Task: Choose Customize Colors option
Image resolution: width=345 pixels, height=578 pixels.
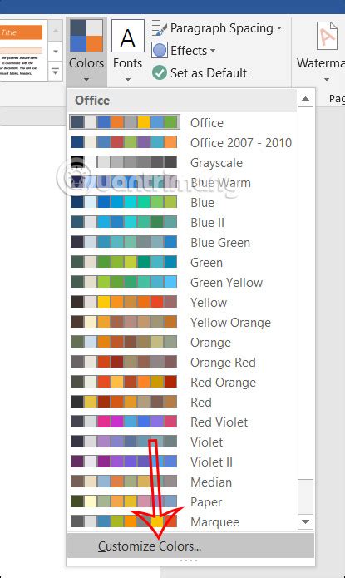Action: click(190, 546)
